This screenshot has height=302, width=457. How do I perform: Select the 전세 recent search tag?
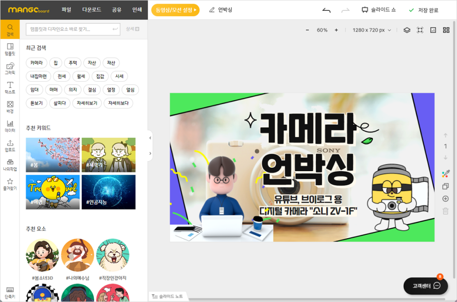pyautogui.click(x=62, y=76)
